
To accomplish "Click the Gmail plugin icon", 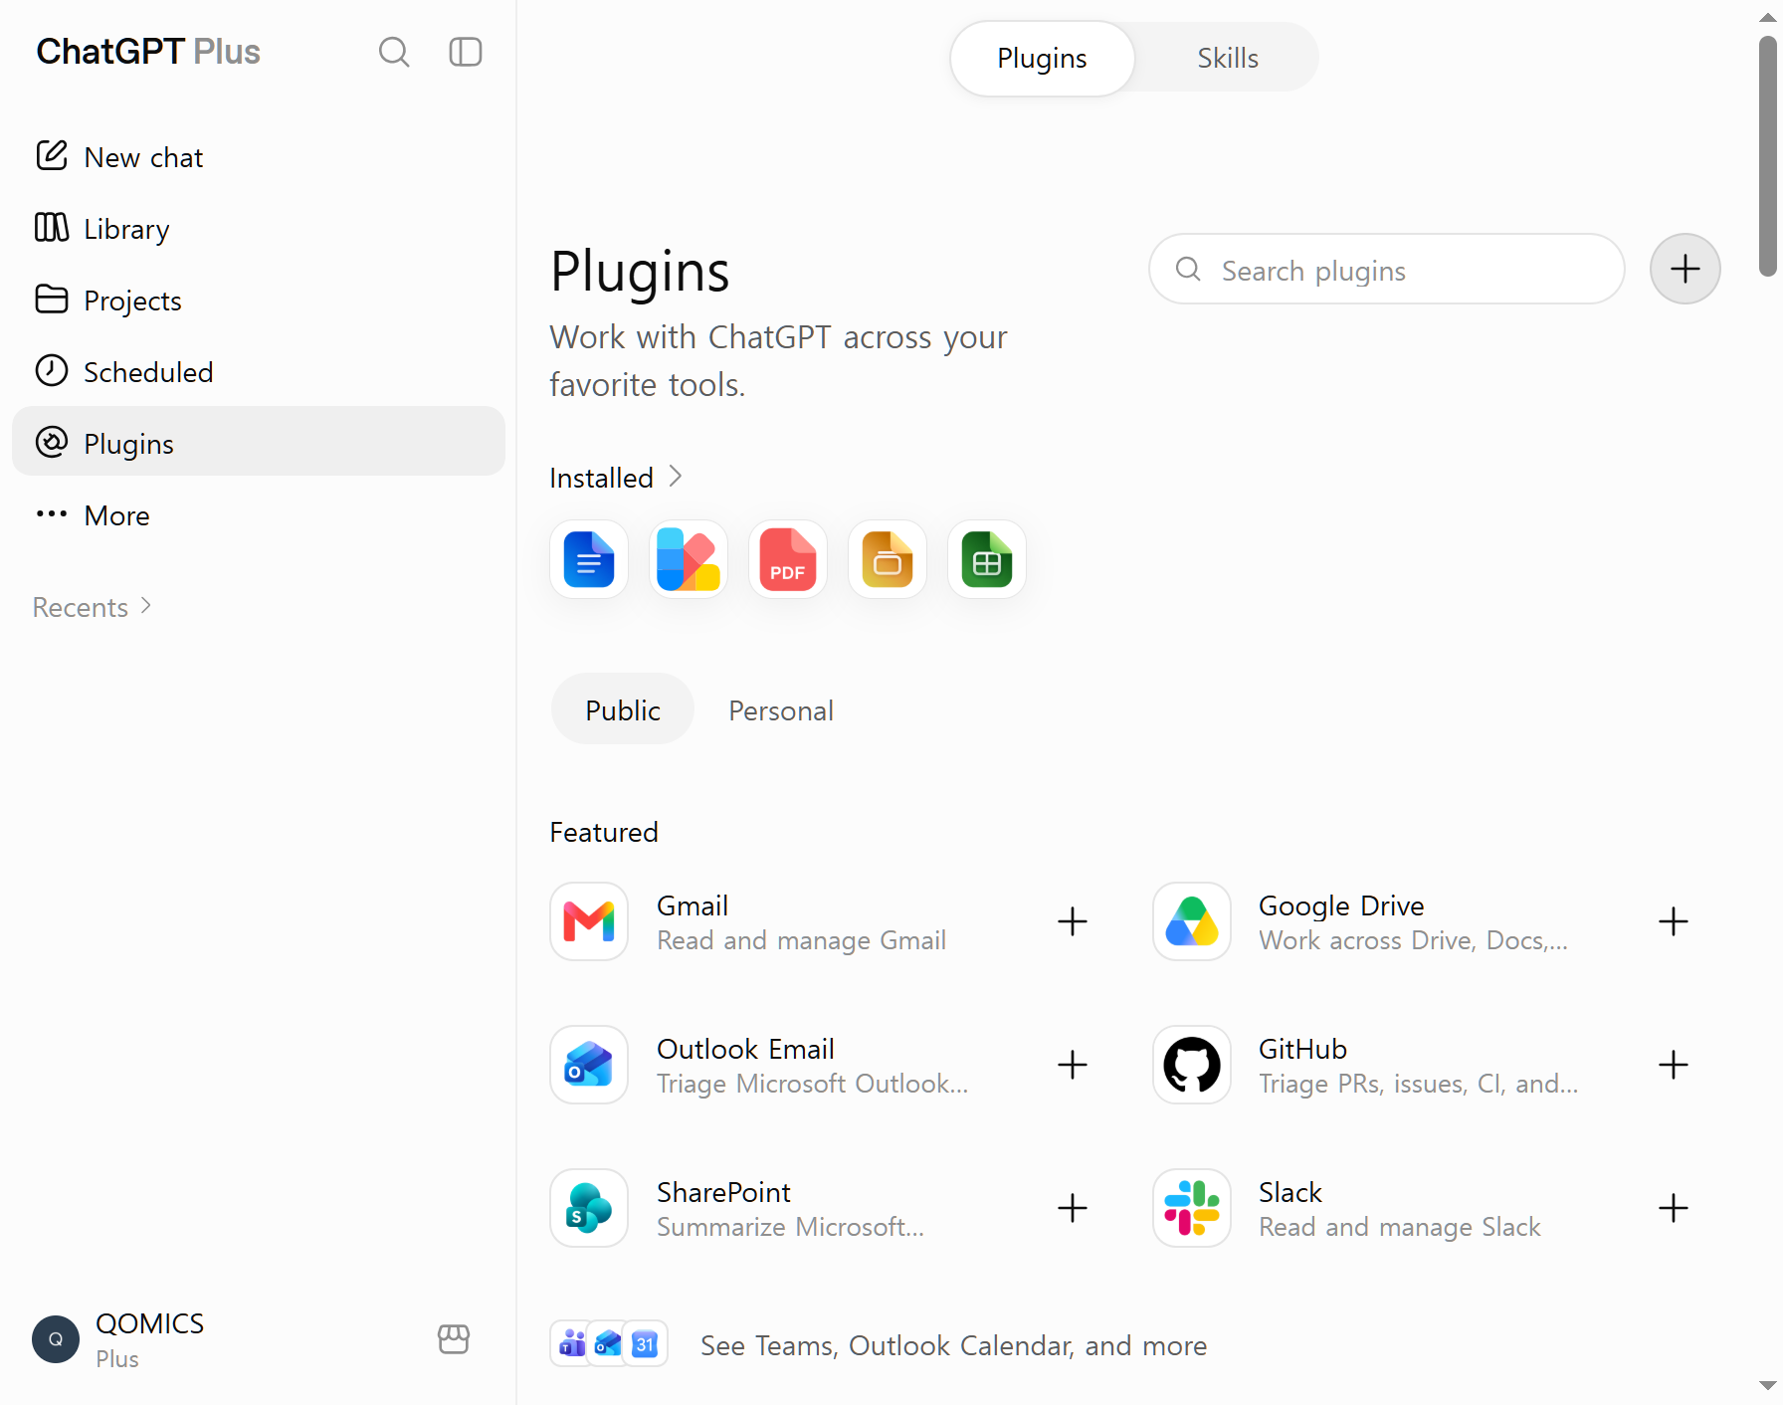I will (x=589, y=921).
